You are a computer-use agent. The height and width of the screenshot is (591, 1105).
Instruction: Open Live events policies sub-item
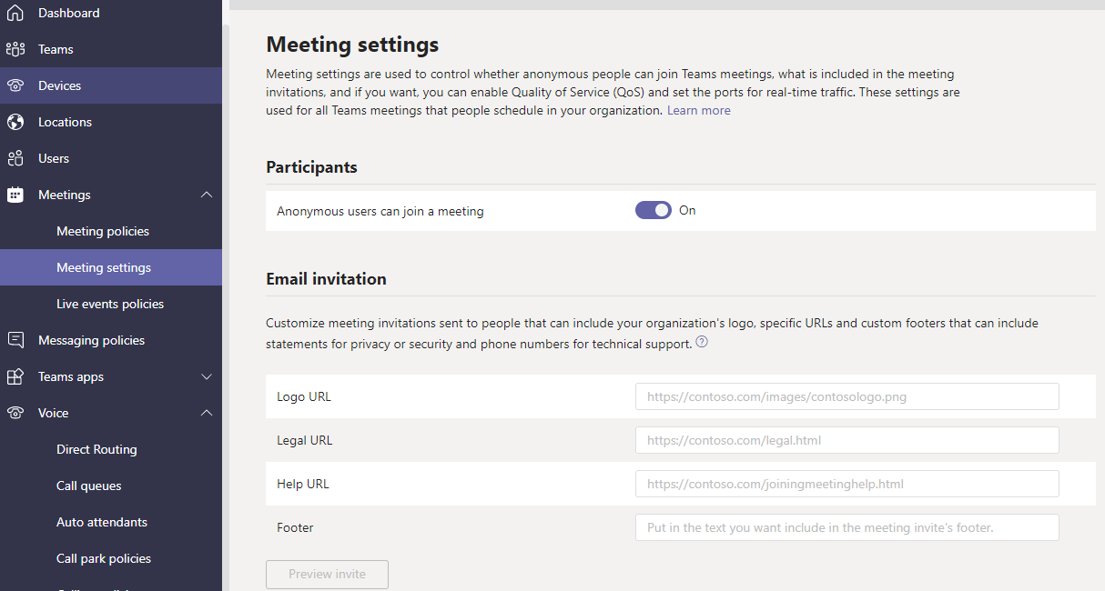111,304
